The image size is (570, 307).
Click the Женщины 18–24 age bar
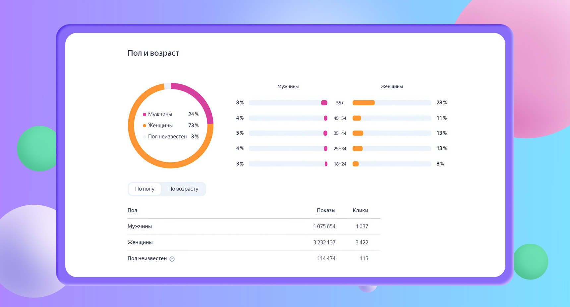392,164
